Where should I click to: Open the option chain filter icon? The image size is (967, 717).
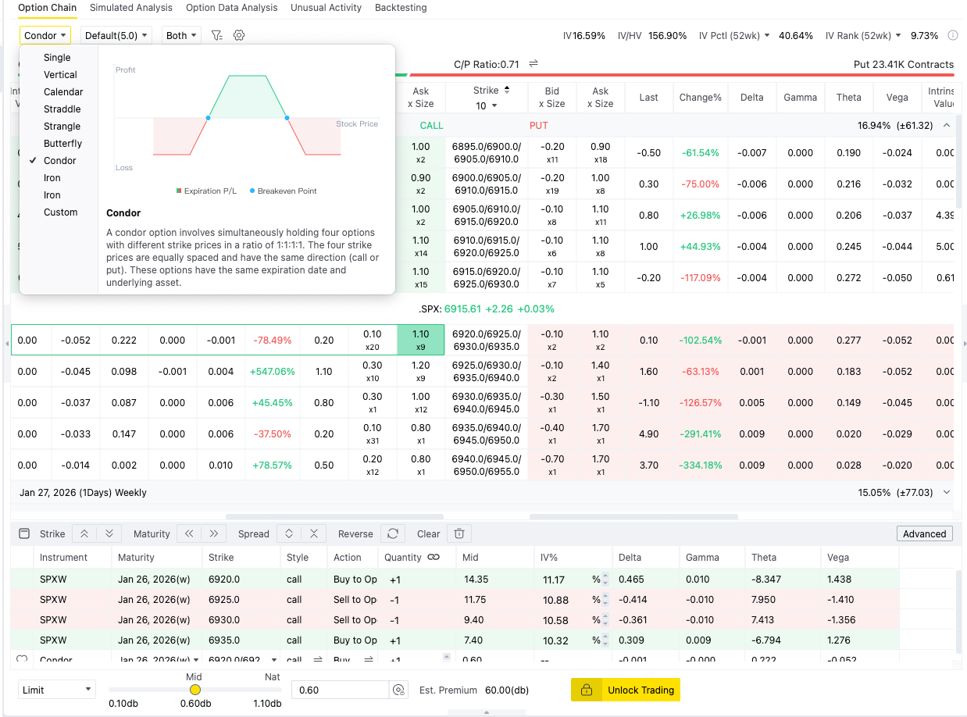point(217,35)
